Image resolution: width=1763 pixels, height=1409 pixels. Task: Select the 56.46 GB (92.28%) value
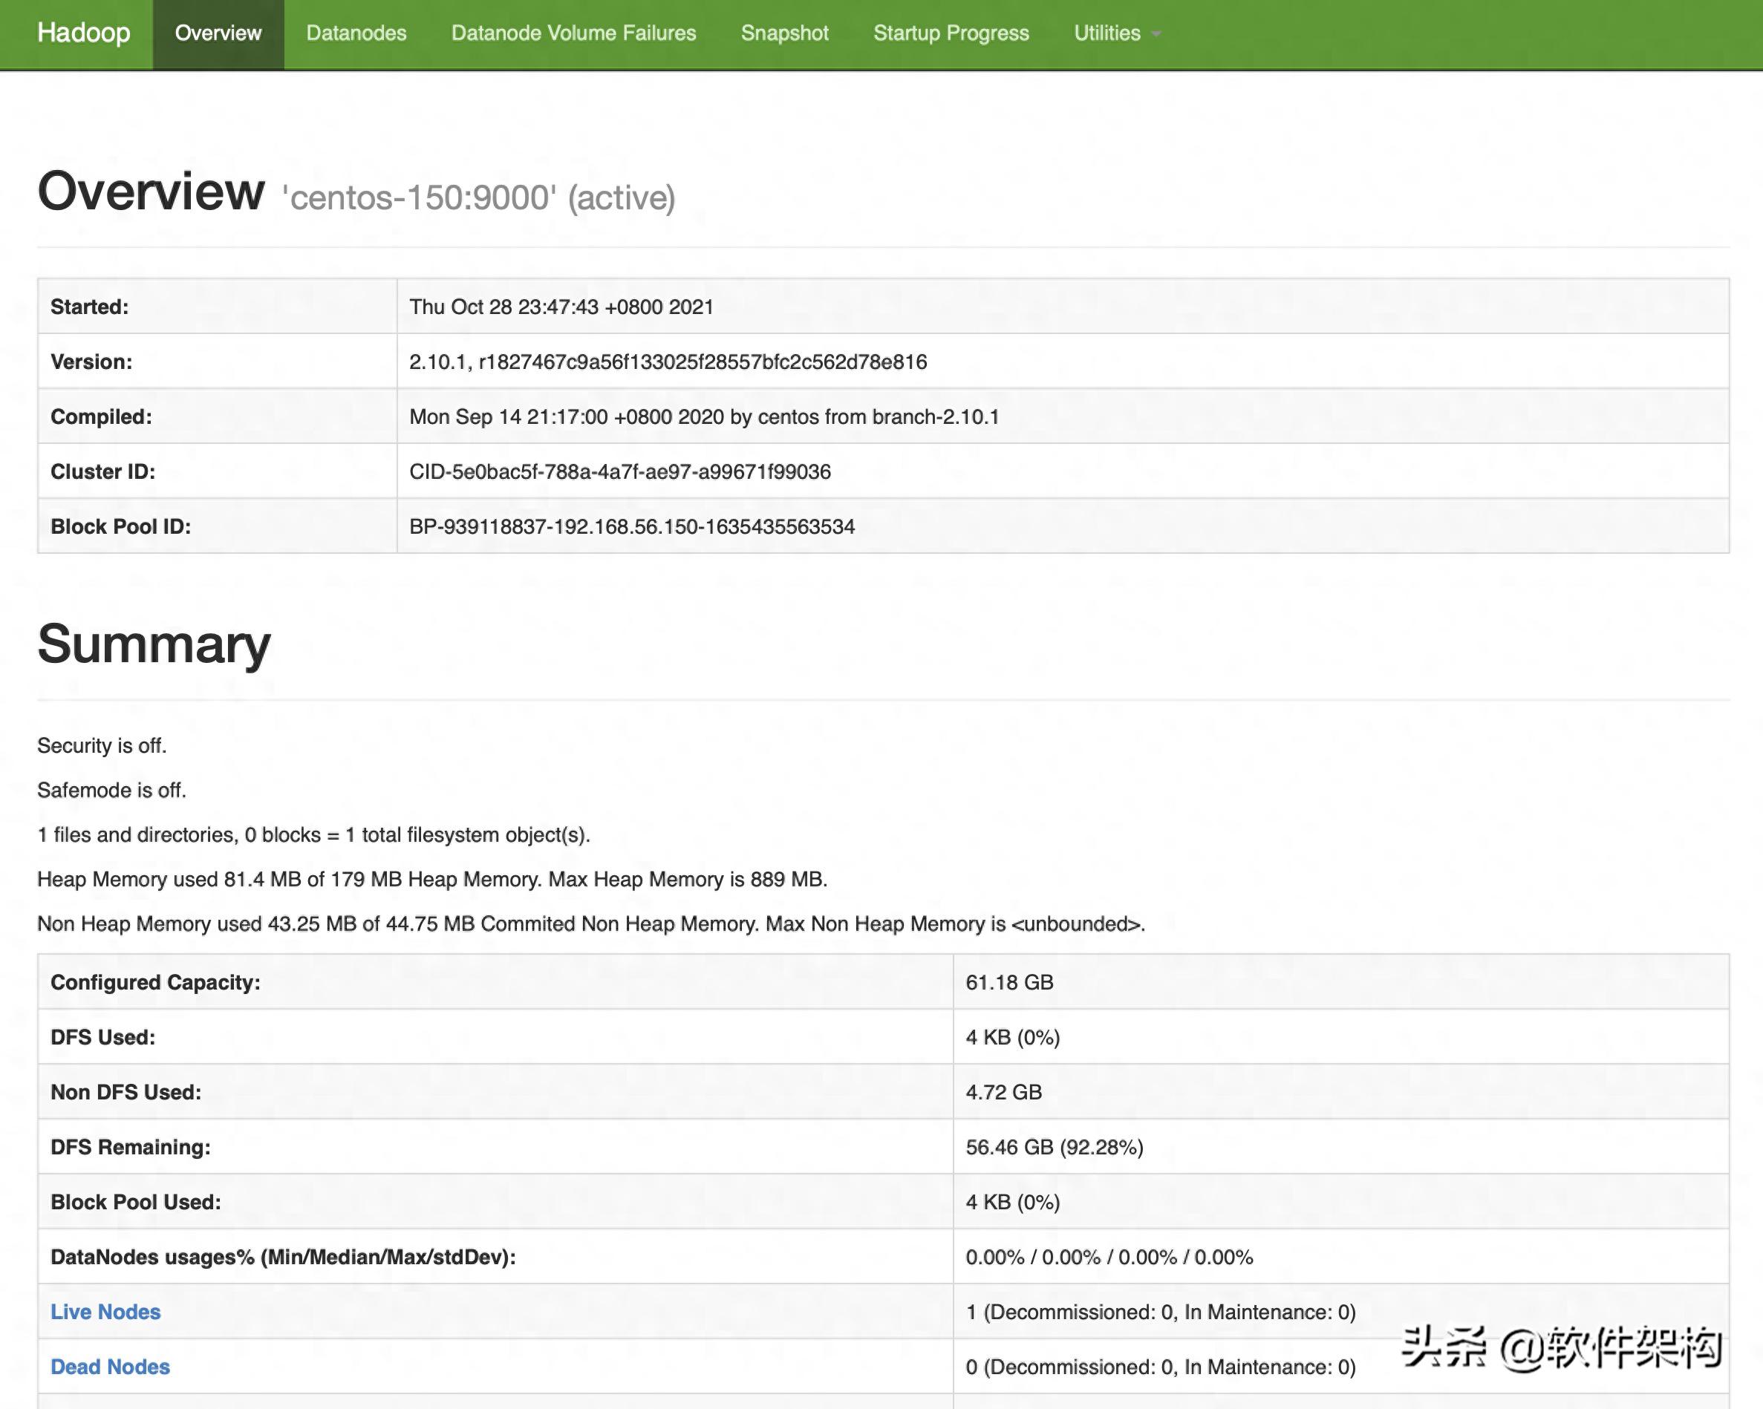(1054, 1146)
